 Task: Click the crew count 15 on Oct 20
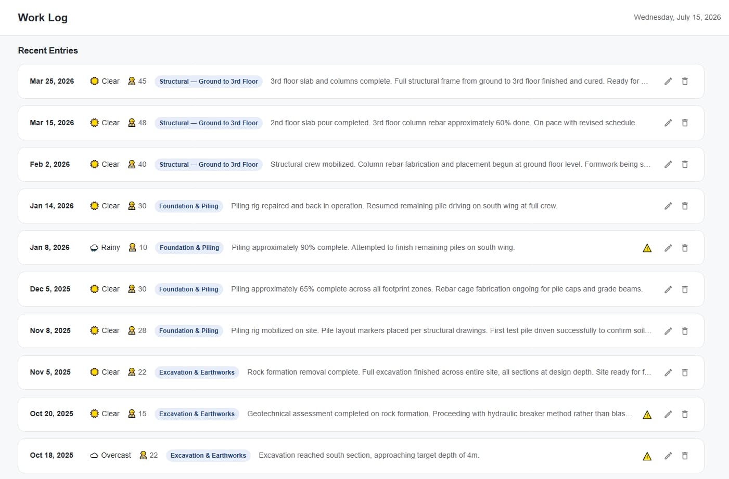pos(142,414)
